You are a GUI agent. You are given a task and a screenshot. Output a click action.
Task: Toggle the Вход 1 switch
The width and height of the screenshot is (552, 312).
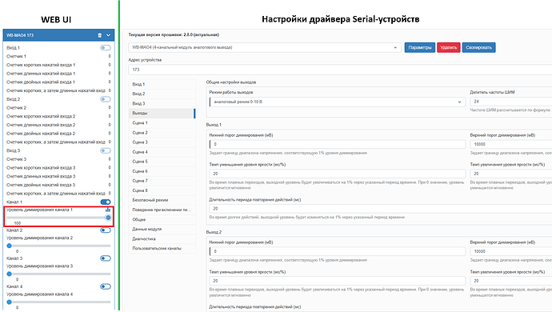(106, 47)
